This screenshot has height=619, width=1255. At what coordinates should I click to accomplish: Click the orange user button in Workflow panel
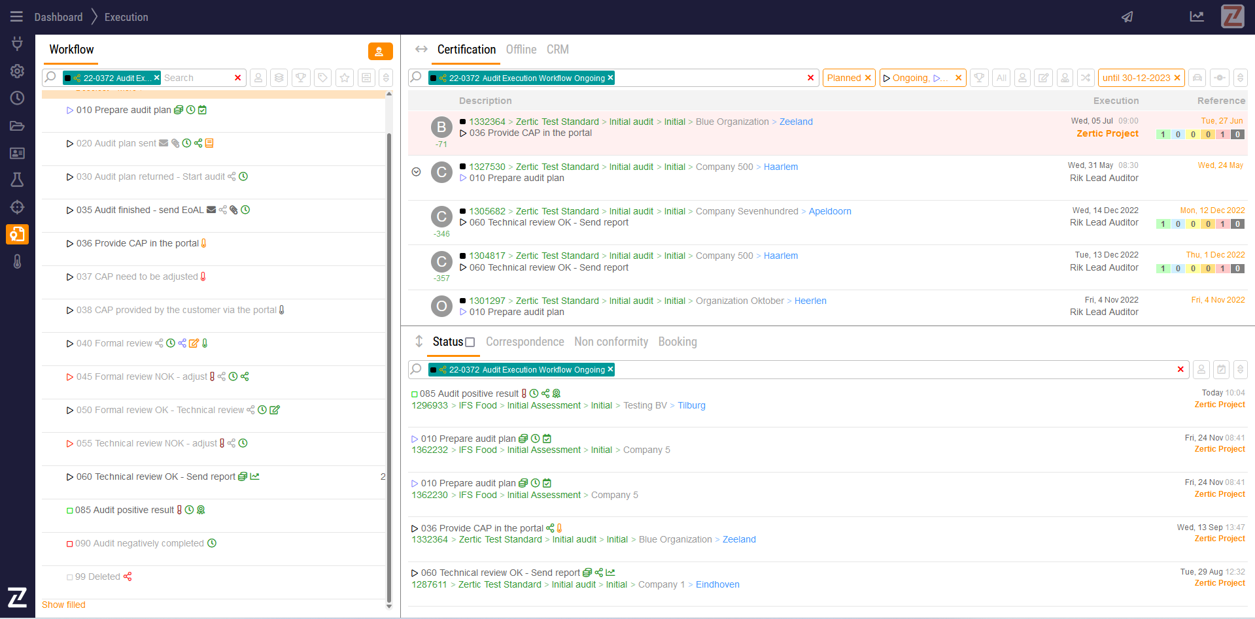pos(380,51)
